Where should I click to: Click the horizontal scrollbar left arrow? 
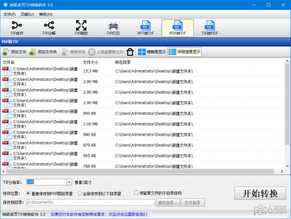point(3,172)
